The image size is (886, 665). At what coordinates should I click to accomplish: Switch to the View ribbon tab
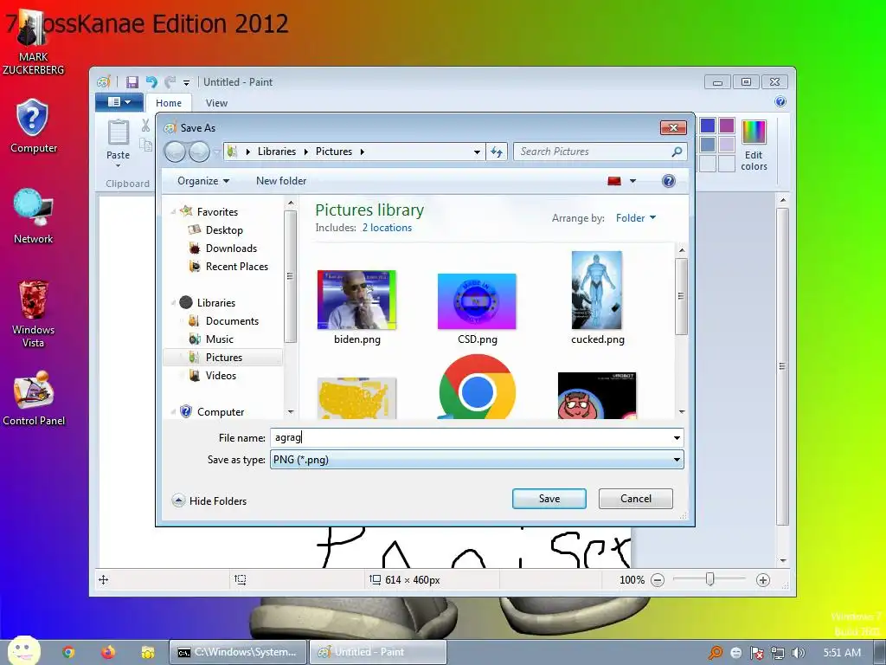pos(216,103)
